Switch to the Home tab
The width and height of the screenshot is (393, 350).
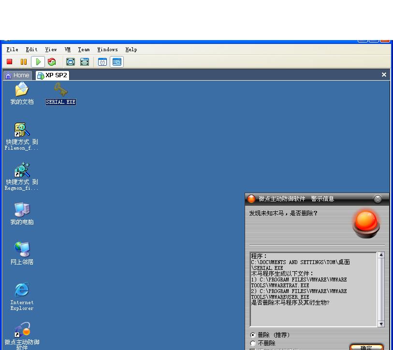click(x=17, y=75)
